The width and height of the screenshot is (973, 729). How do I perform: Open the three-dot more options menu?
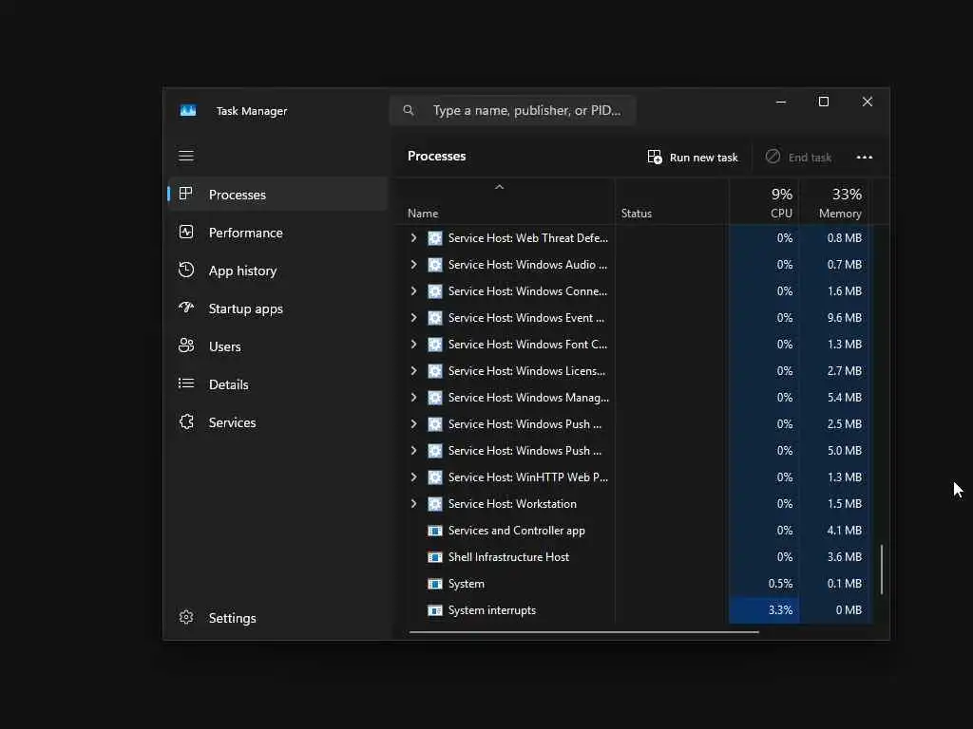point(865,157)
